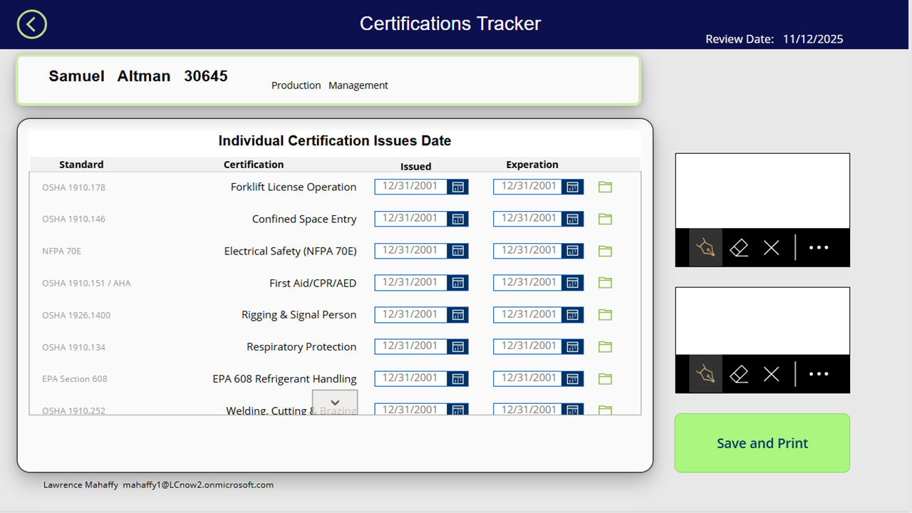Open folder icon on the EPA 608 row
912x513 pixels.
click(604, 378)
